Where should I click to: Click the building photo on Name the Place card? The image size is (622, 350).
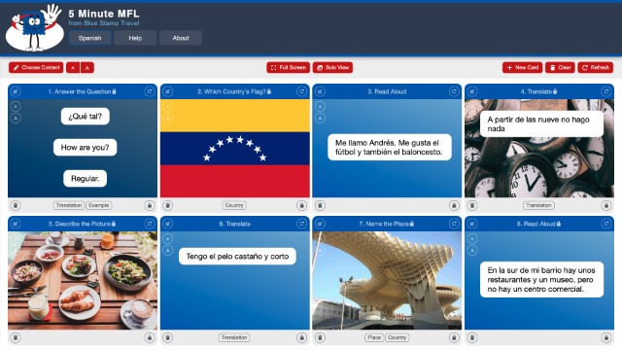387,281
